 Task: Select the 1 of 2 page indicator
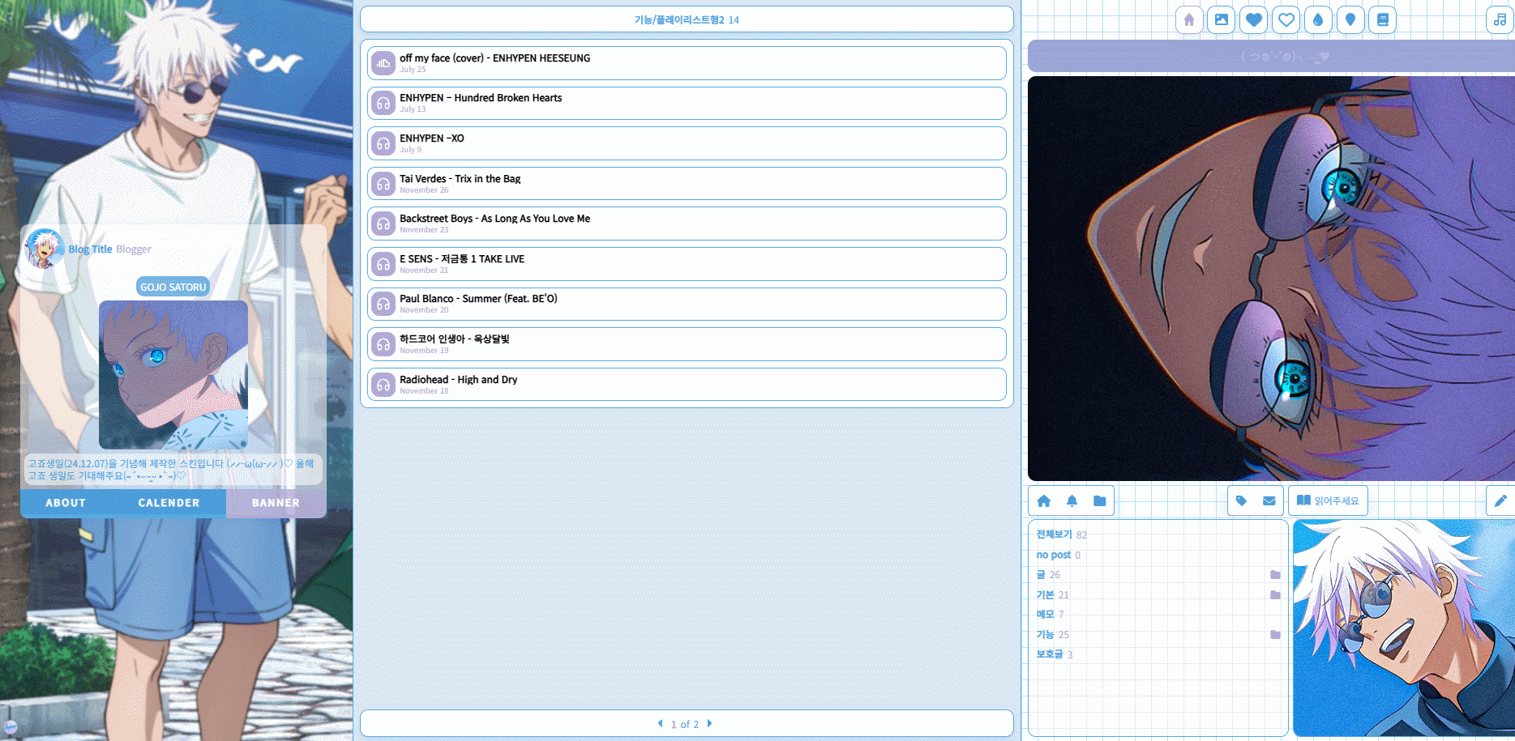(685, 725)
